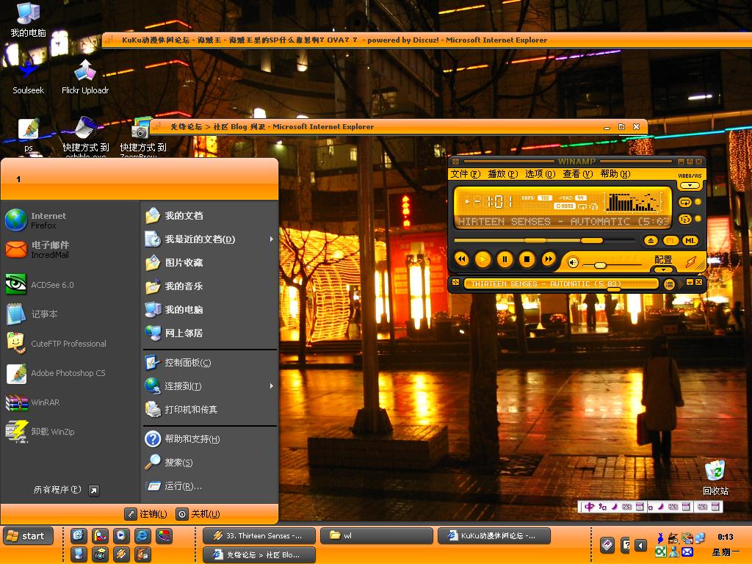Image resolution: width=752 pixels, height=564 pixels.
Task: Select the 回收站 recycle bin icon
Action: click(715, 477)
